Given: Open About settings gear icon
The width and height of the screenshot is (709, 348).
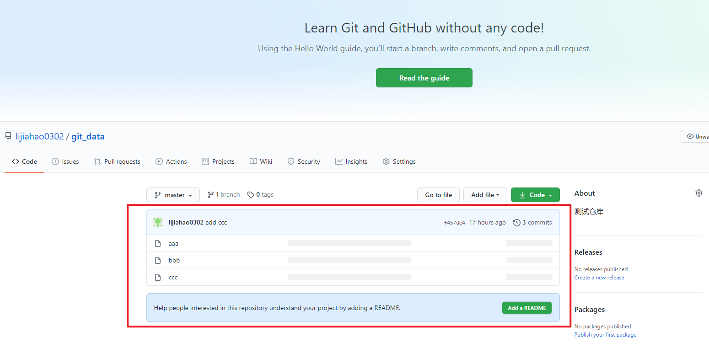Looking at the screenshot, I should pyautogui.click(x=698, y=193).
